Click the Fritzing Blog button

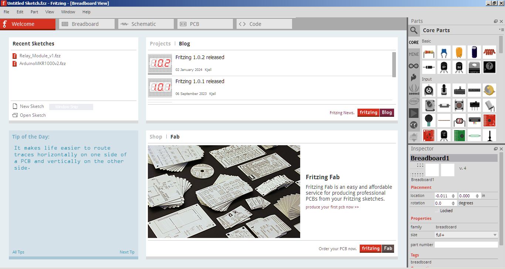click(376, 113)
